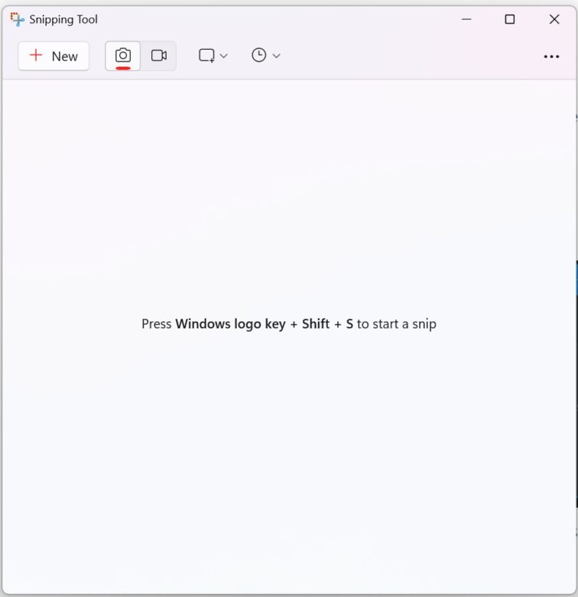This screenshot has width=578, height=597.
Task: Expand the snipping mode chevron
Action: coord(224,56)
